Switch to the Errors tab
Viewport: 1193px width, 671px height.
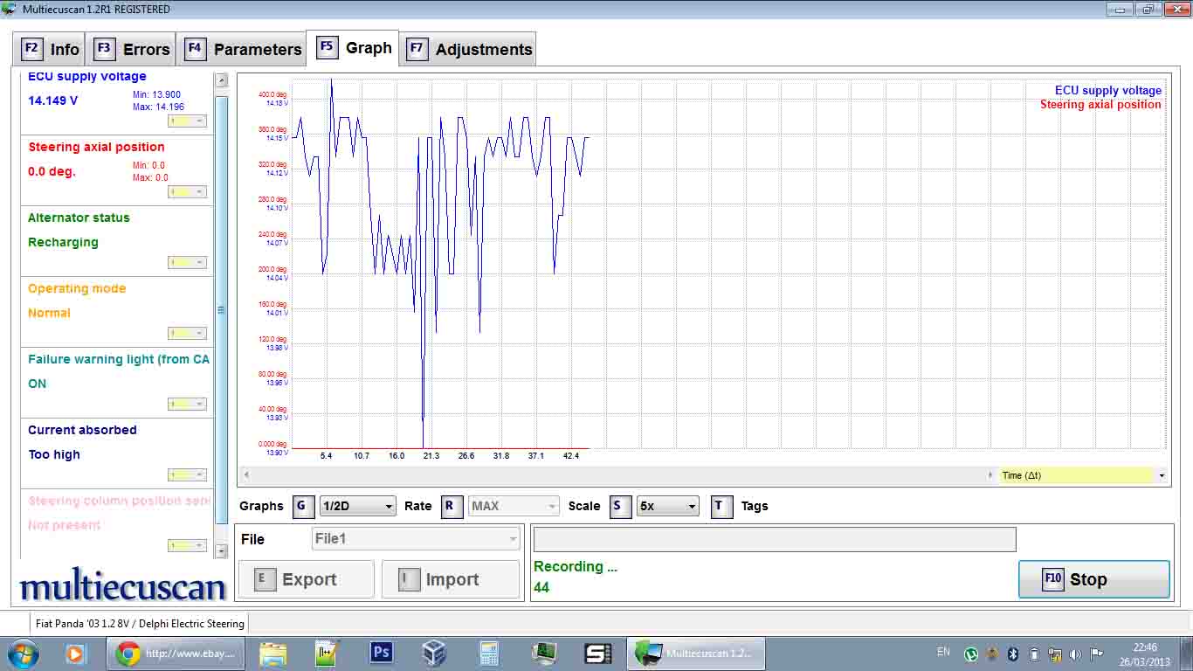point(134,49)
